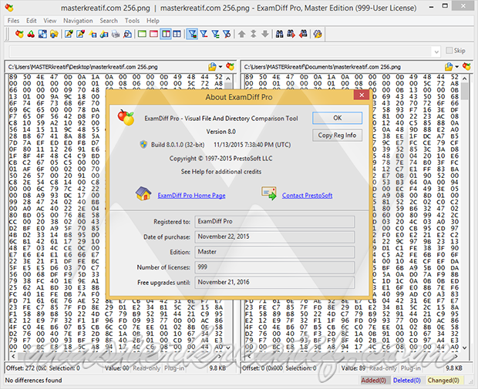Open the Edit menu
The height and width of the screenshot is (389, 478).
pos(32,21)
